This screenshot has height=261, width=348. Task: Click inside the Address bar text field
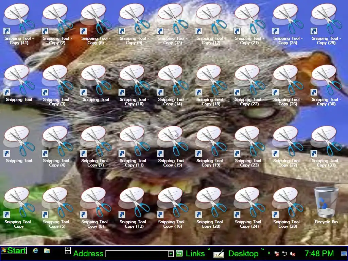point(137,254)
